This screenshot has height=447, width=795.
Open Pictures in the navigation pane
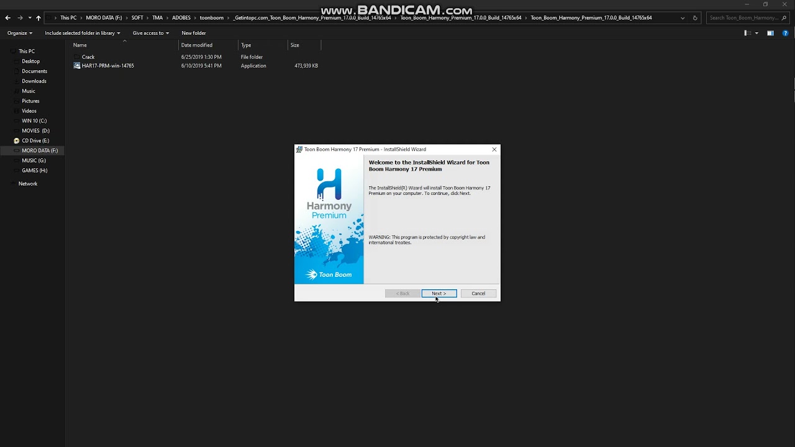pos(30,101)
